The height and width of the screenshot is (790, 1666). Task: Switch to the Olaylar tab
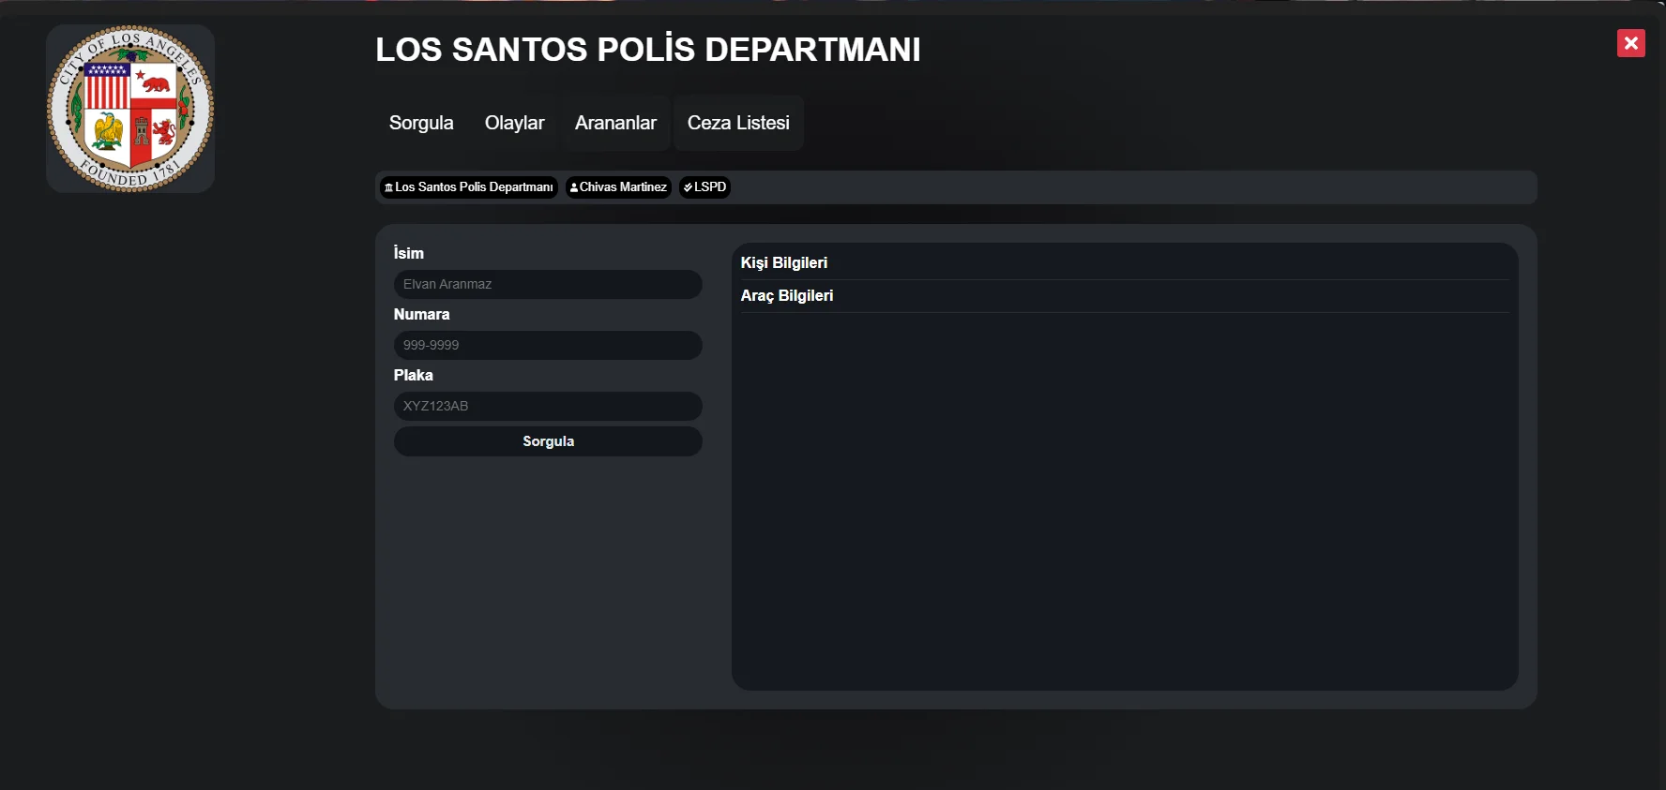coord(514,123)
